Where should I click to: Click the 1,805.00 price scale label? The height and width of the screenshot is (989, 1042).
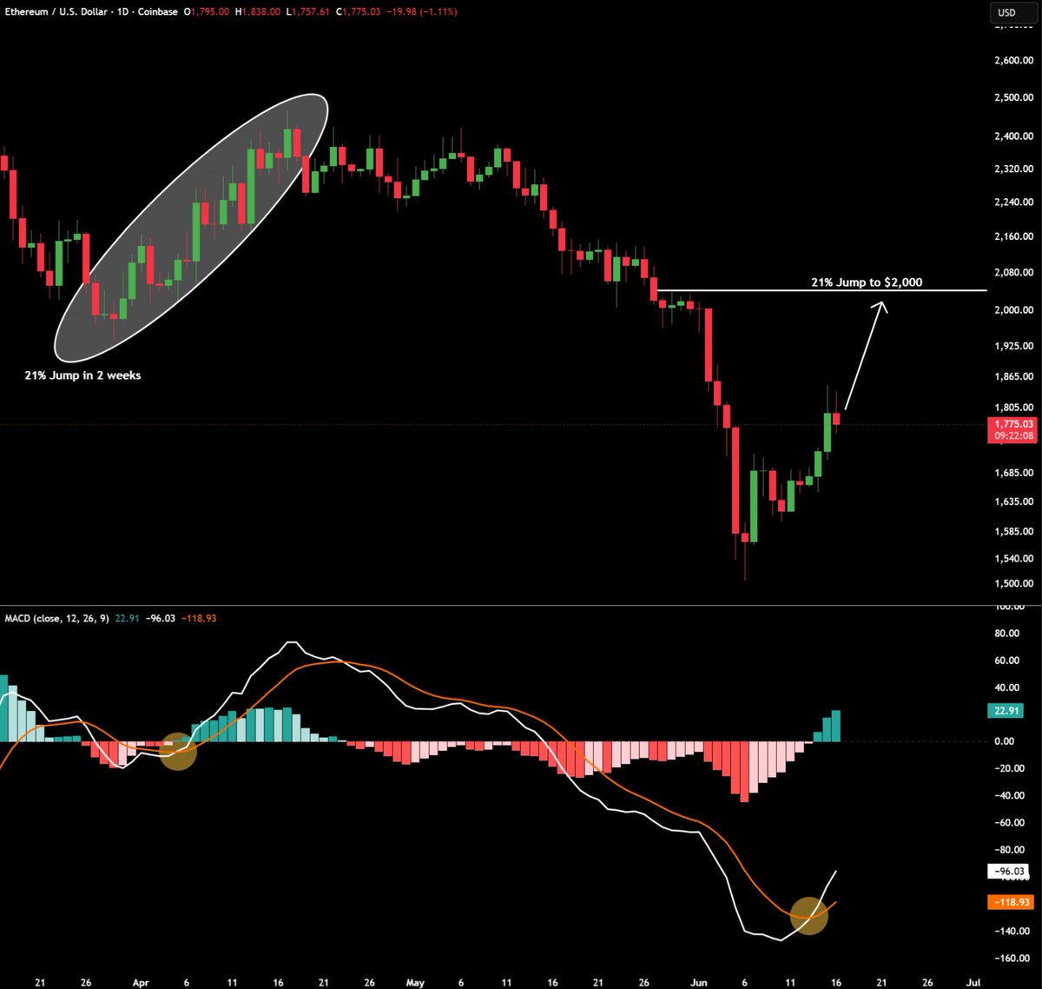click(1014, 408)
